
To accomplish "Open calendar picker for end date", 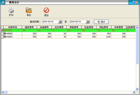I will click(x=88, y=22).
